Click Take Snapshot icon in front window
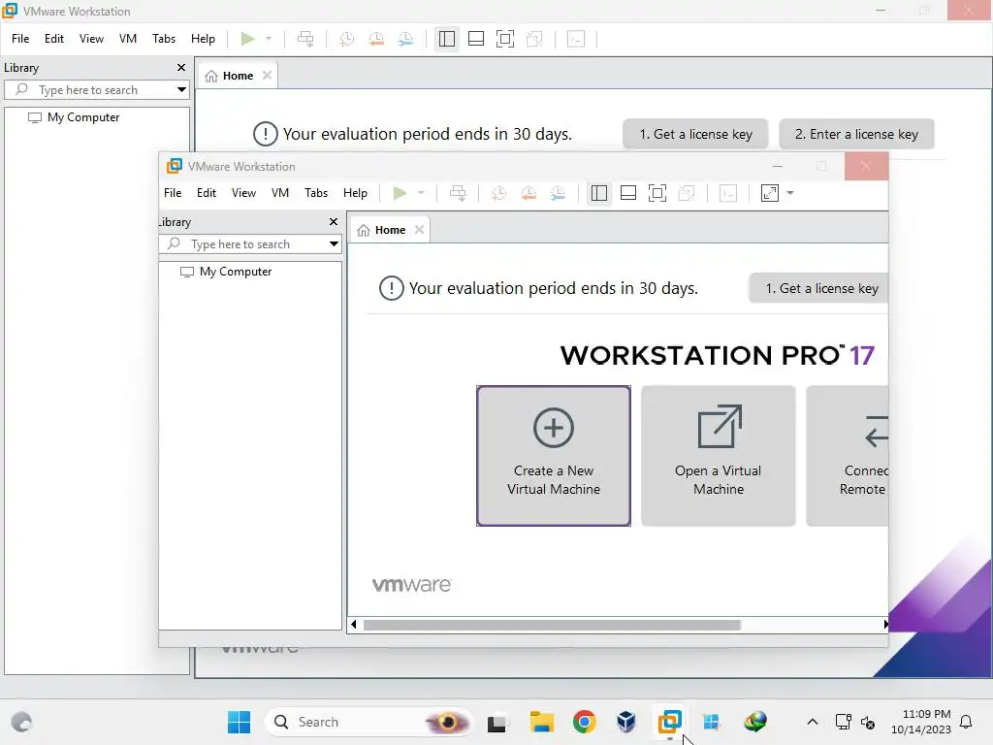The width and height of the screenshot is (993, 745). 499,193
